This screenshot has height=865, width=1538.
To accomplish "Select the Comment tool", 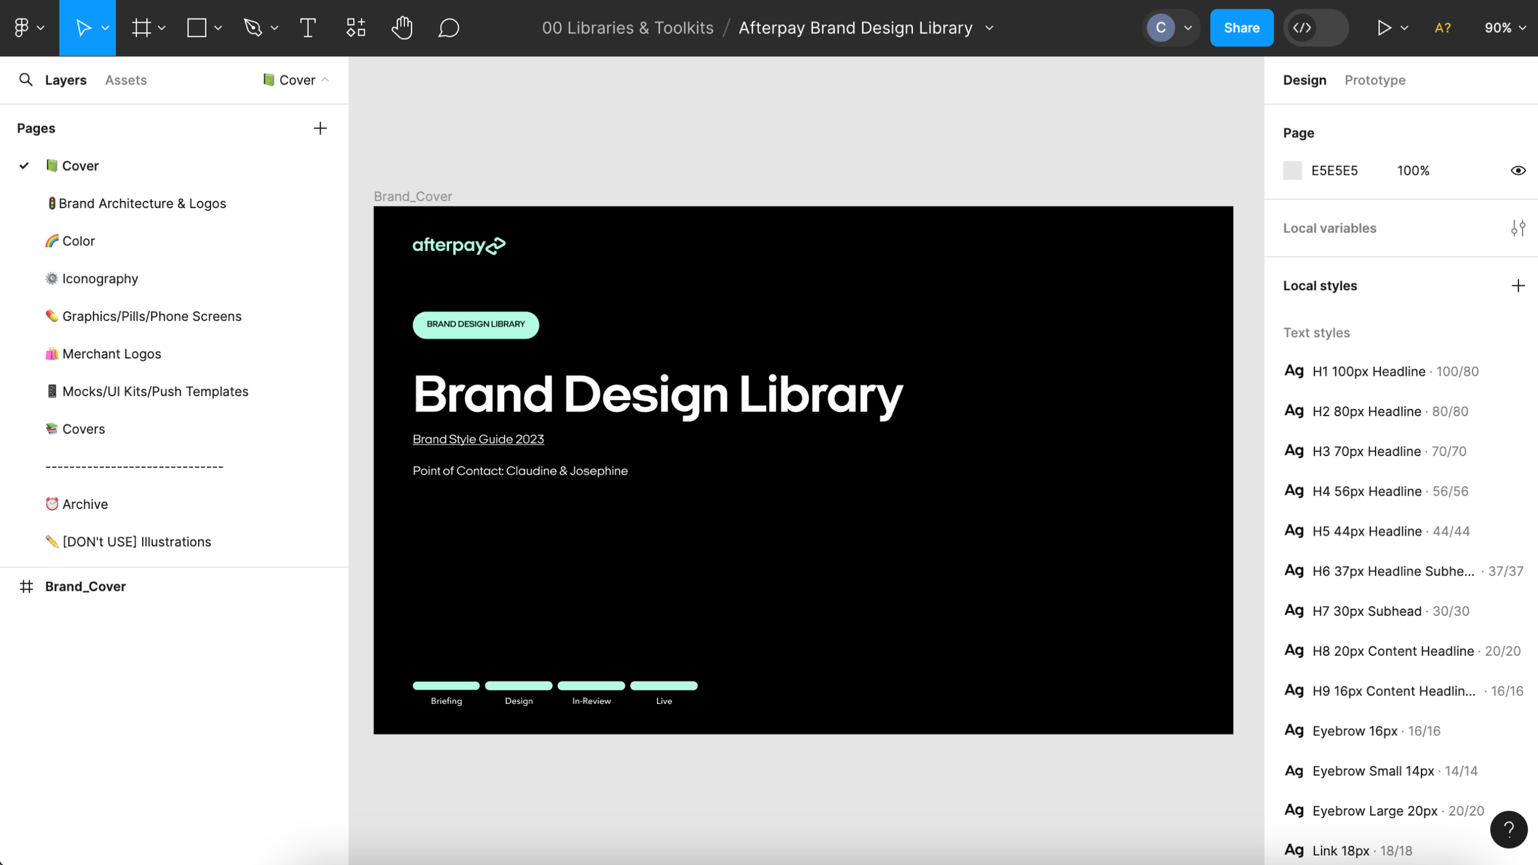I will pyautogui.click(x=448, y=28).
